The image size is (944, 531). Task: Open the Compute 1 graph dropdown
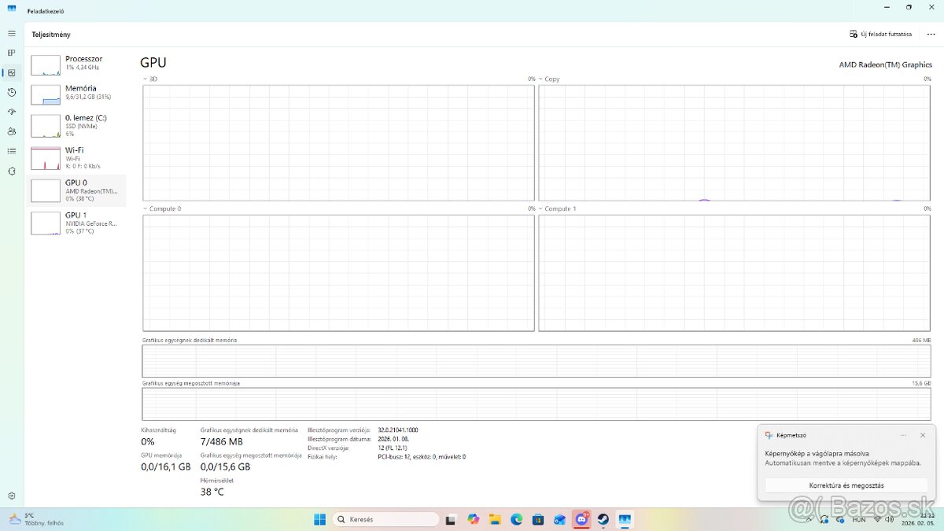click(x=541, y=209)
